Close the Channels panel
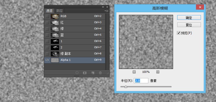216x102 pixels. [107, 7]
